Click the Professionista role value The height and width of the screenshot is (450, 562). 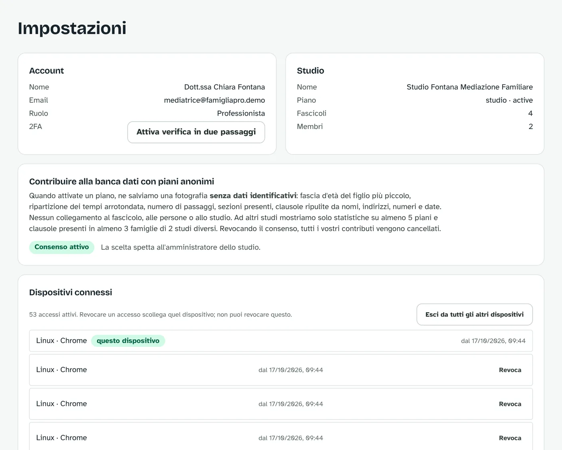241,114
